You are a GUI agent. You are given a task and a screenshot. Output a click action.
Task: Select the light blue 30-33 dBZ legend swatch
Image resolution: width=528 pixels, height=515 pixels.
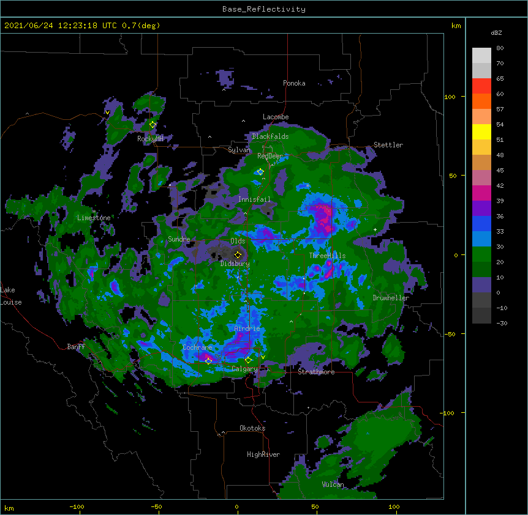[481, 239]
